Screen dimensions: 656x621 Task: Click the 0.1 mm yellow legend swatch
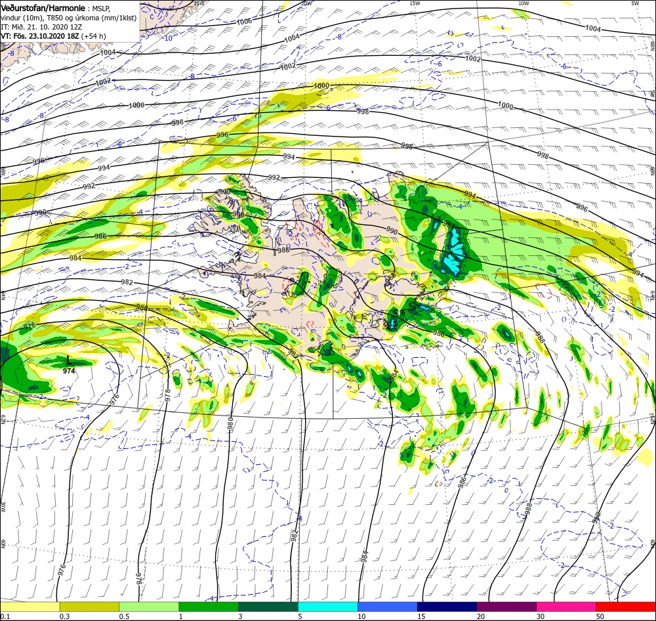30,607
